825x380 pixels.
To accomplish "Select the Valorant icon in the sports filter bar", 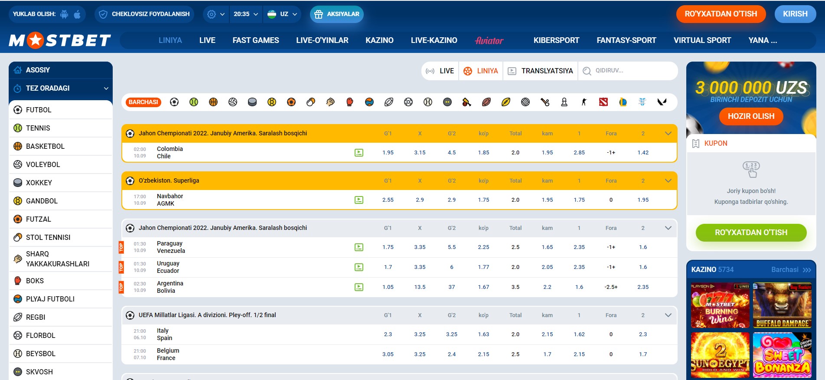I will pyautogui.click(x=662, y=102).
